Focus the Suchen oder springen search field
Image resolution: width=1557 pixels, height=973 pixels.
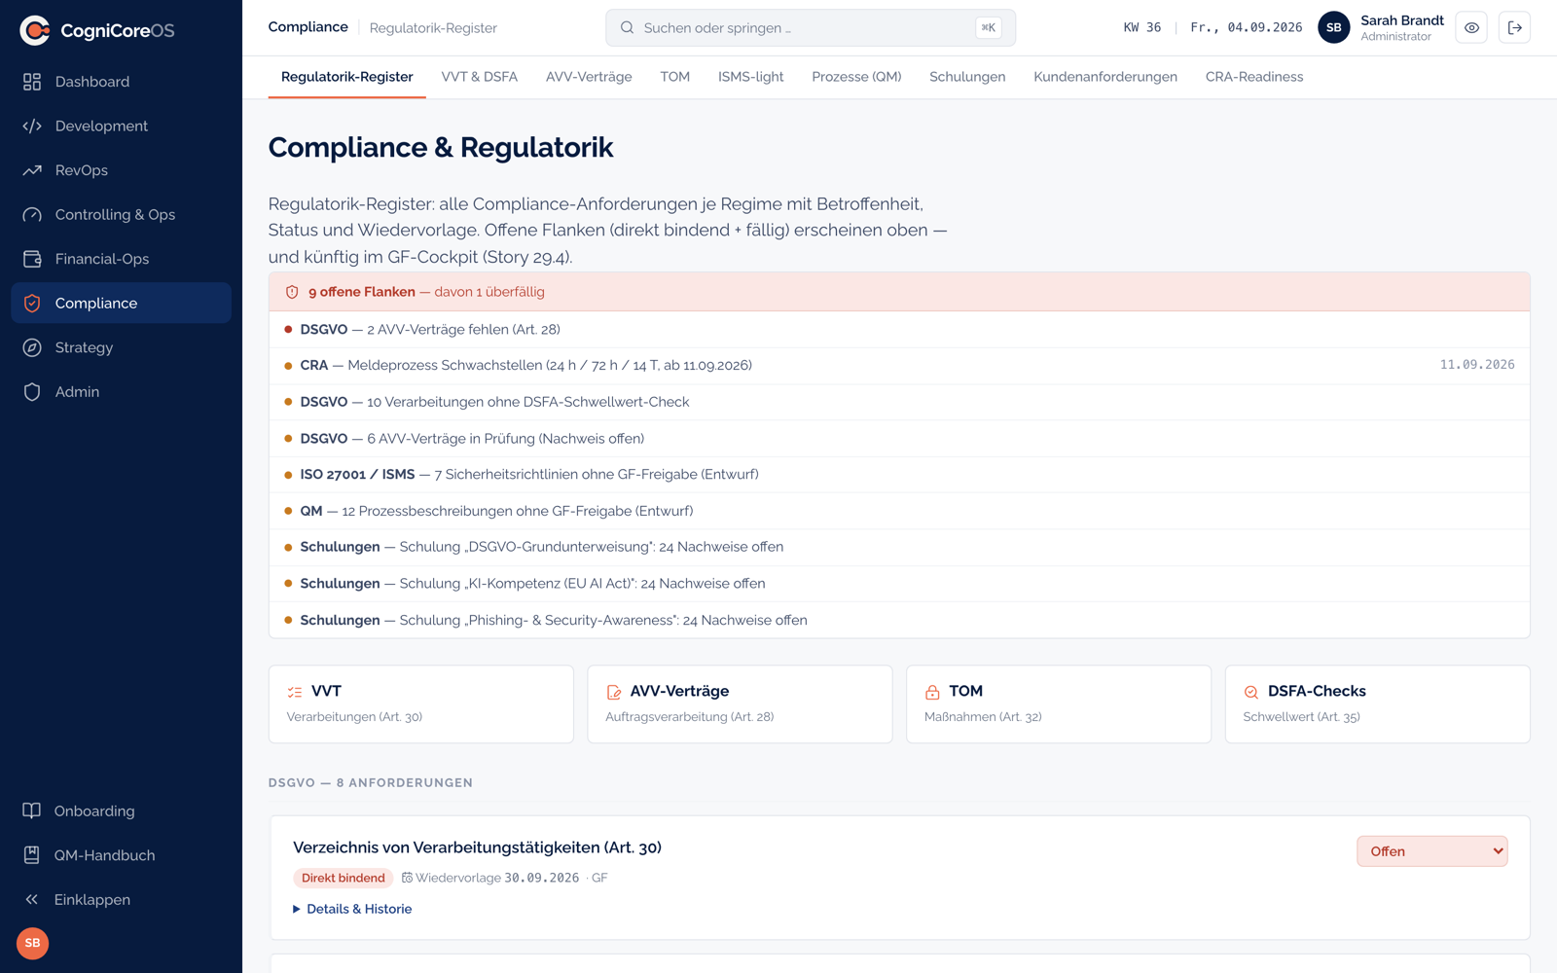811,28
